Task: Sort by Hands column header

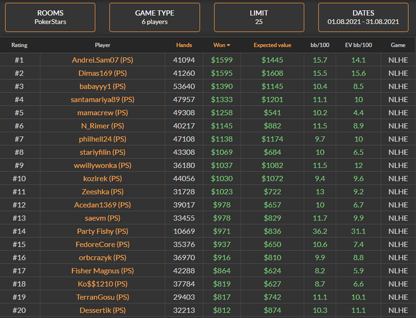Action: [x=184, y=45]
